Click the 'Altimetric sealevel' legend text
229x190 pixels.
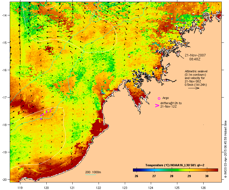196,71
